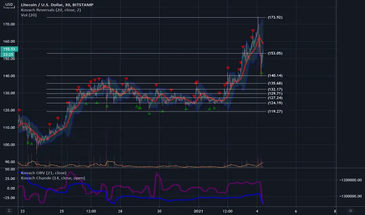Click the (135.68) price level label

[x=275, y=83]
